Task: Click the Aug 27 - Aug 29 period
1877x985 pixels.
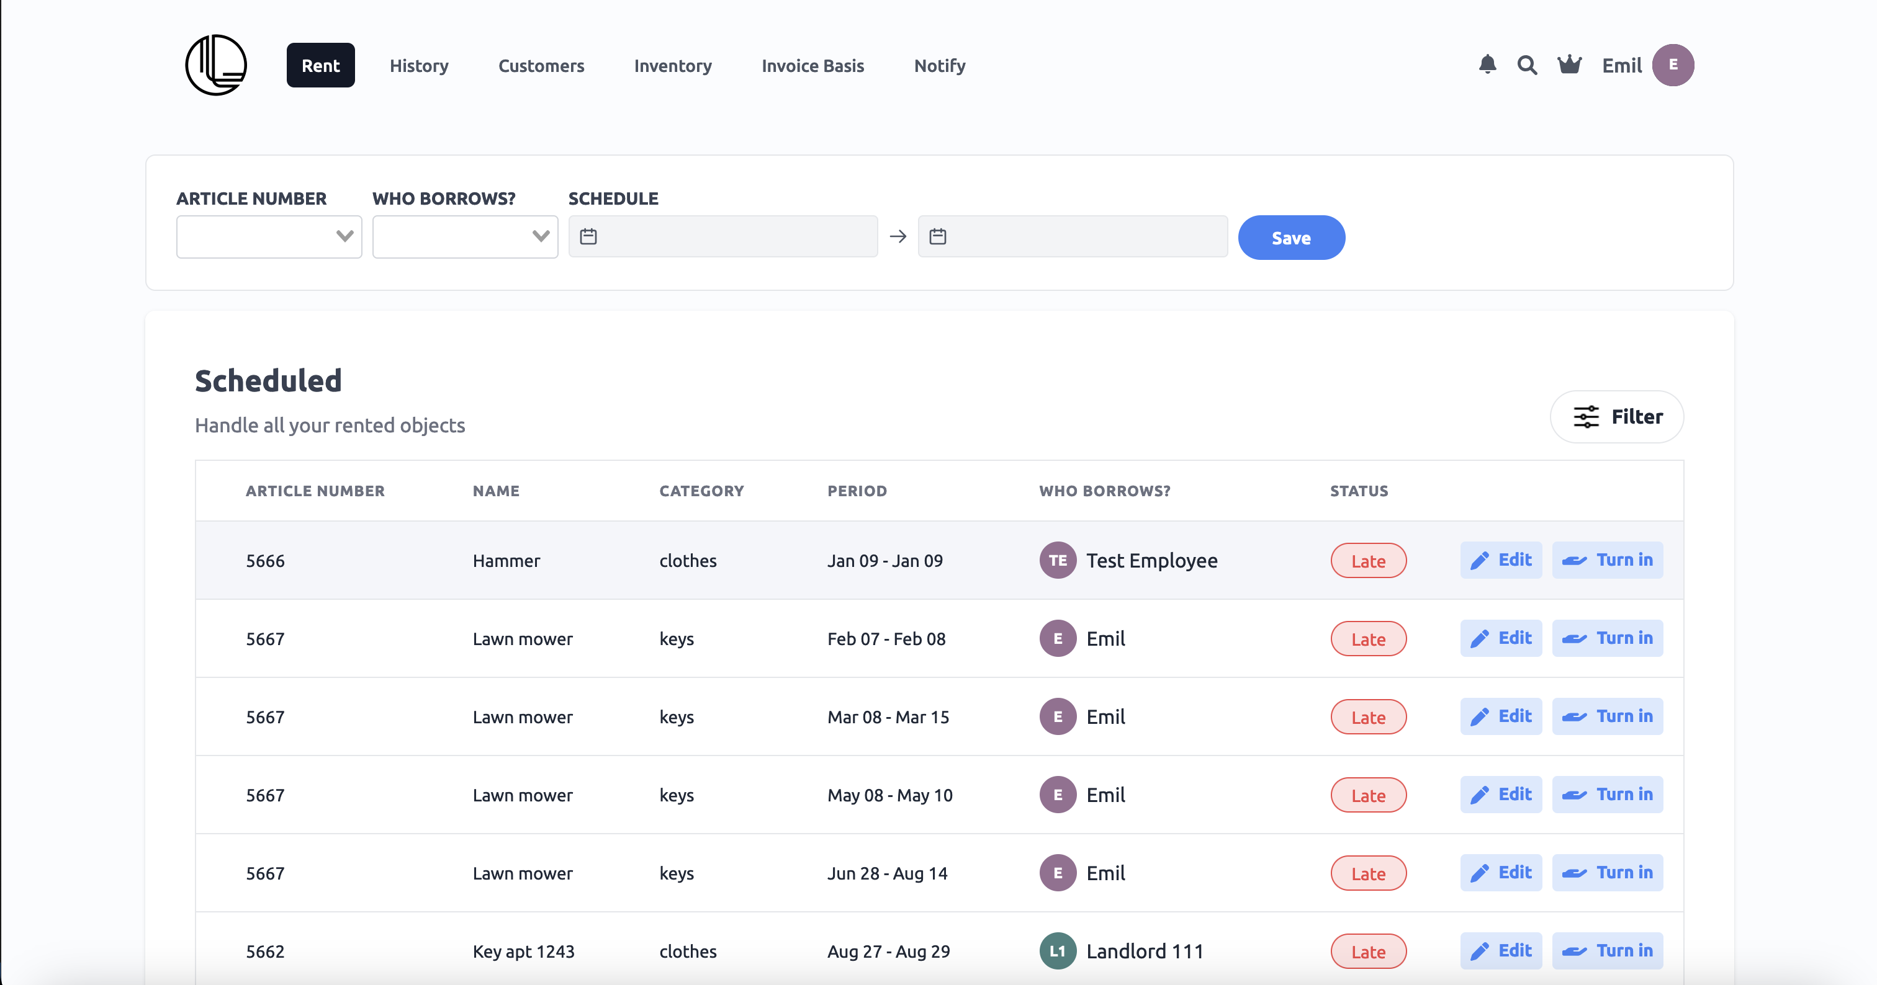Action: coord(888,952)
